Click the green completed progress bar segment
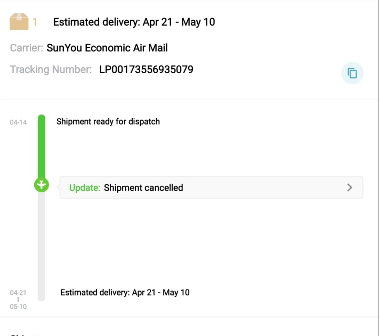This screenshot has height=336, width=379. [42, 147]
